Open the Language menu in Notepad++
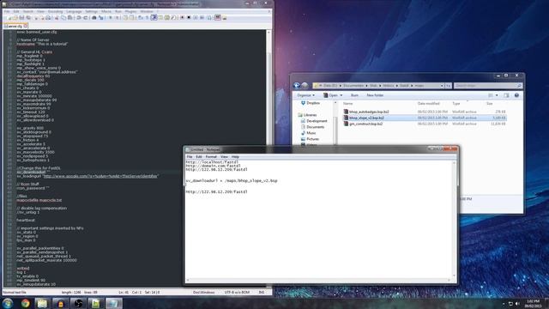This screenshot has width=549, height=309. pyautogui.click(x=74, y=11)
